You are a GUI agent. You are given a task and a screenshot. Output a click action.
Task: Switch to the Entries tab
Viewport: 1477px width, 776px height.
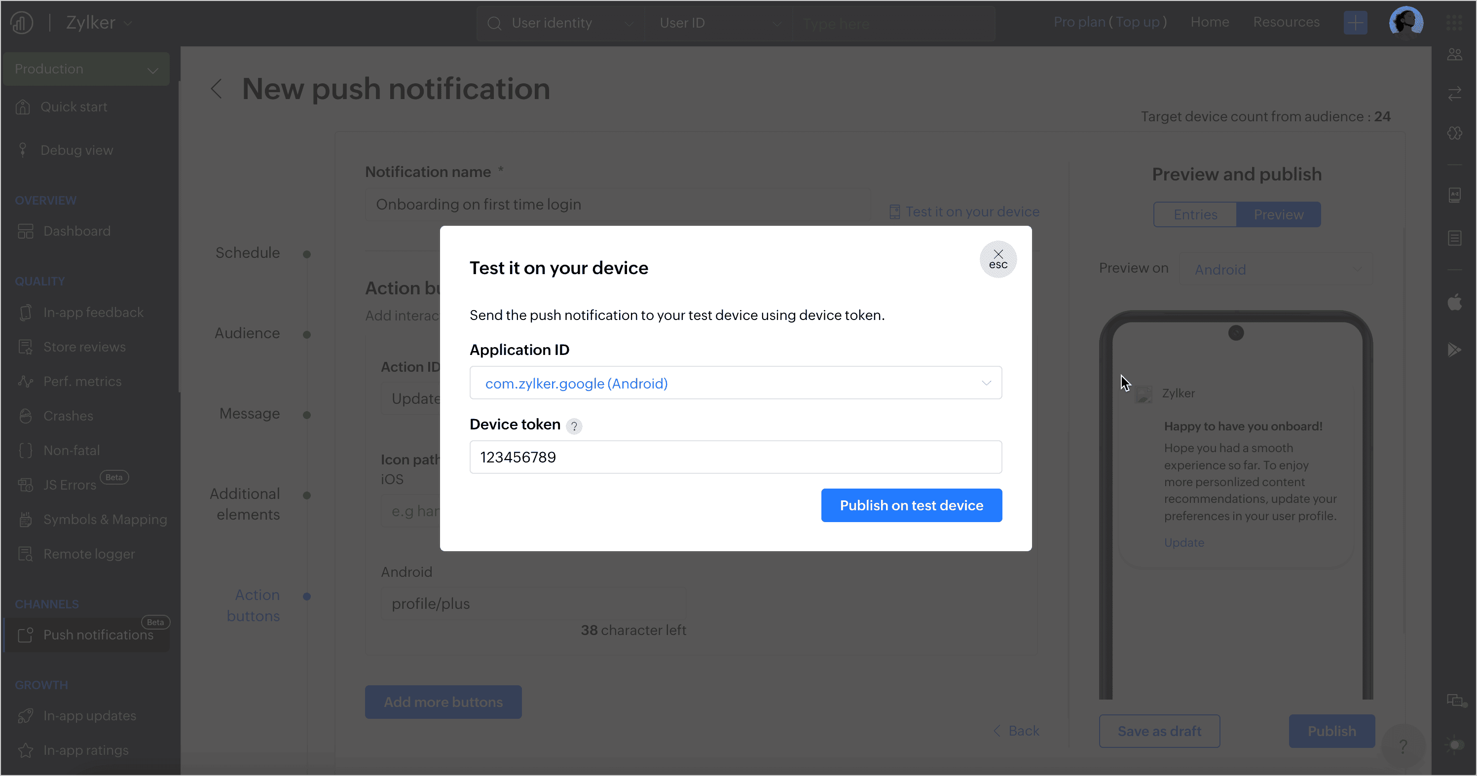[1195, 214]
